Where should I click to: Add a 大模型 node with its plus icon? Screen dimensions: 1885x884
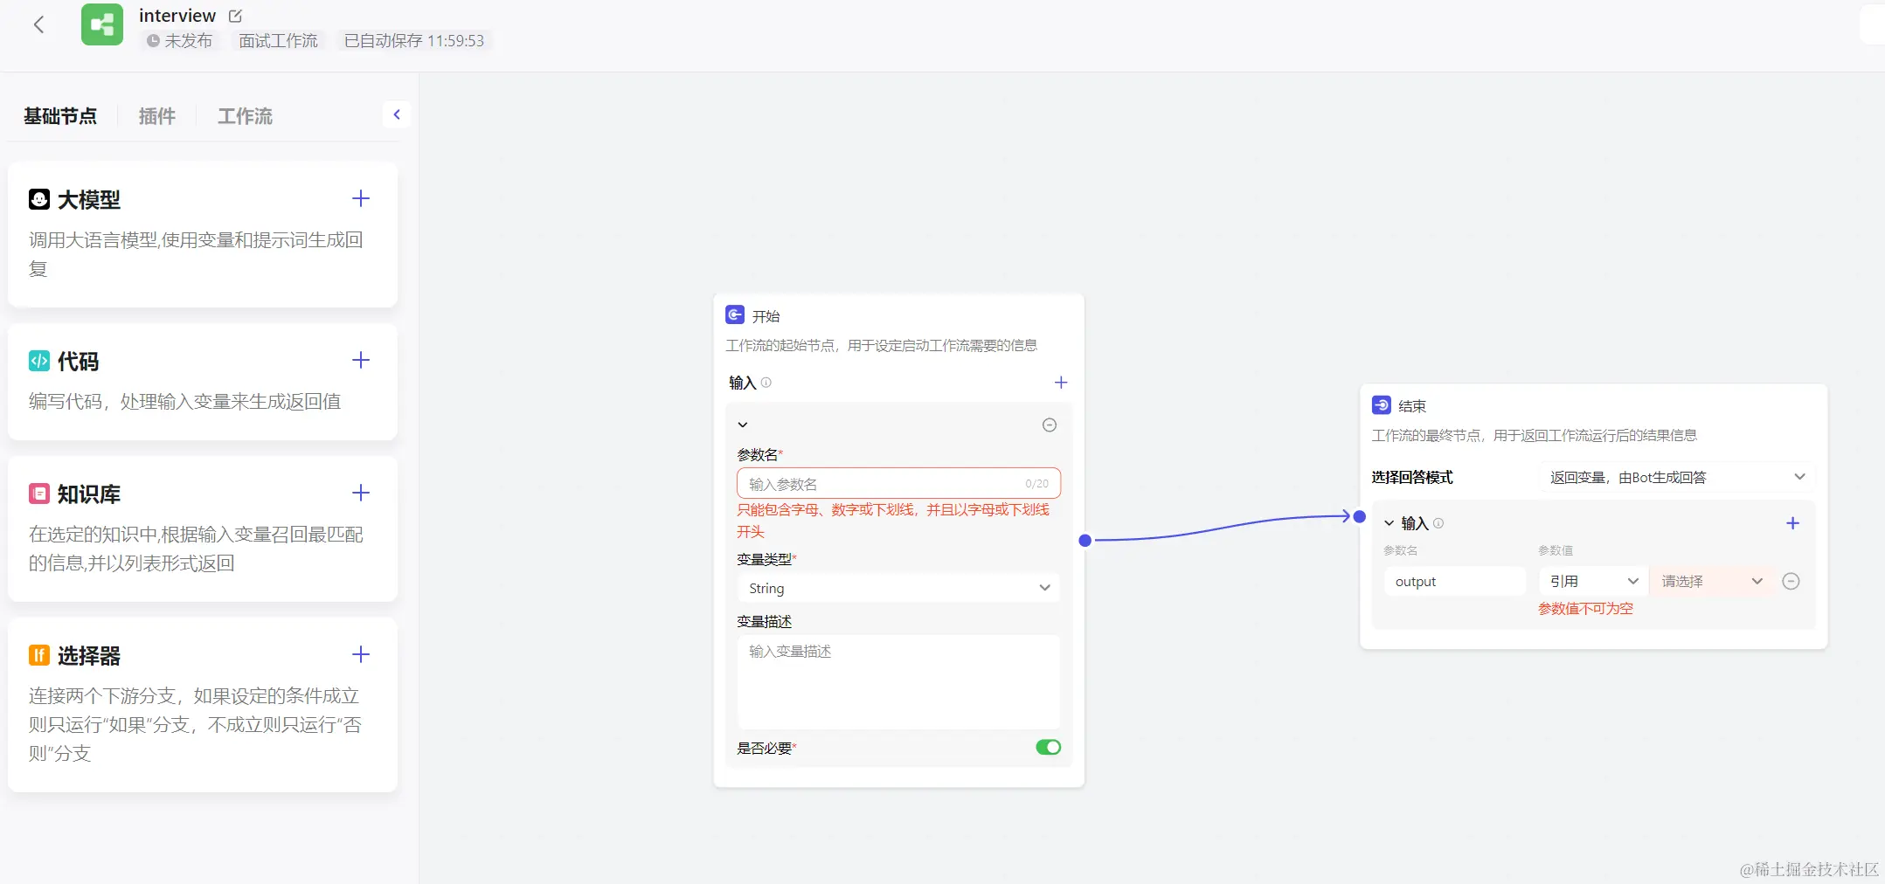click(361, 199)
